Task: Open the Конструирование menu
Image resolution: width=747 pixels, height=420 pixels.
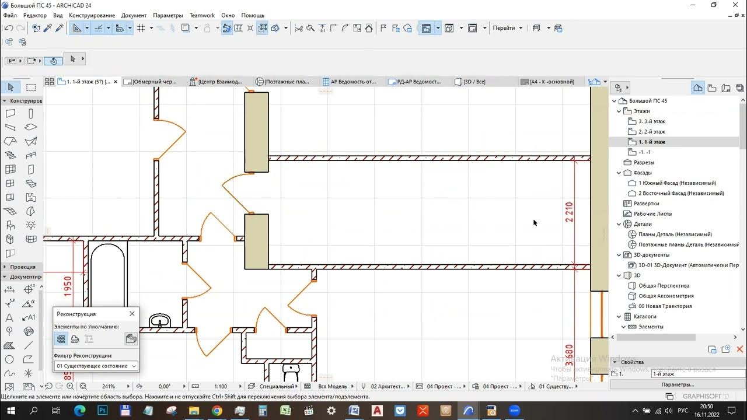Action: (92, 15)
